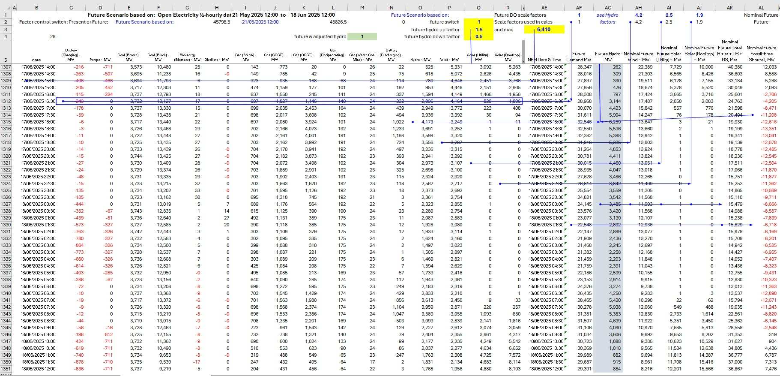
Task: Click the yellow 6,410 max cell
Action: [544, 30]
